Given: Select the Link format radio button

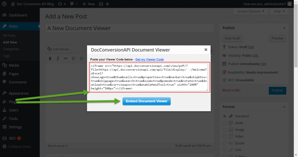Looking at the screenshot, I should 224,150.
